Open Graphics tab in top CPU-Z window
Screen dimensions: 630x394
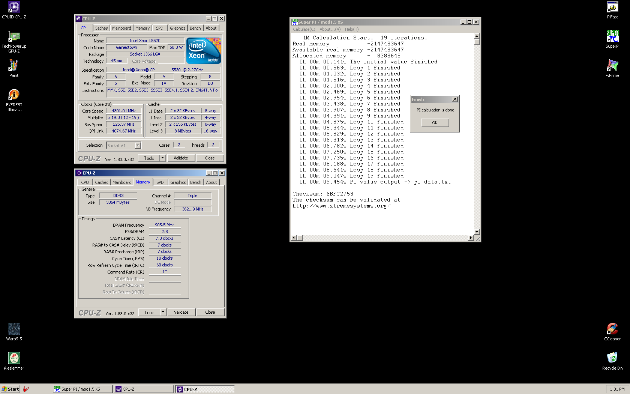point(177,28)
